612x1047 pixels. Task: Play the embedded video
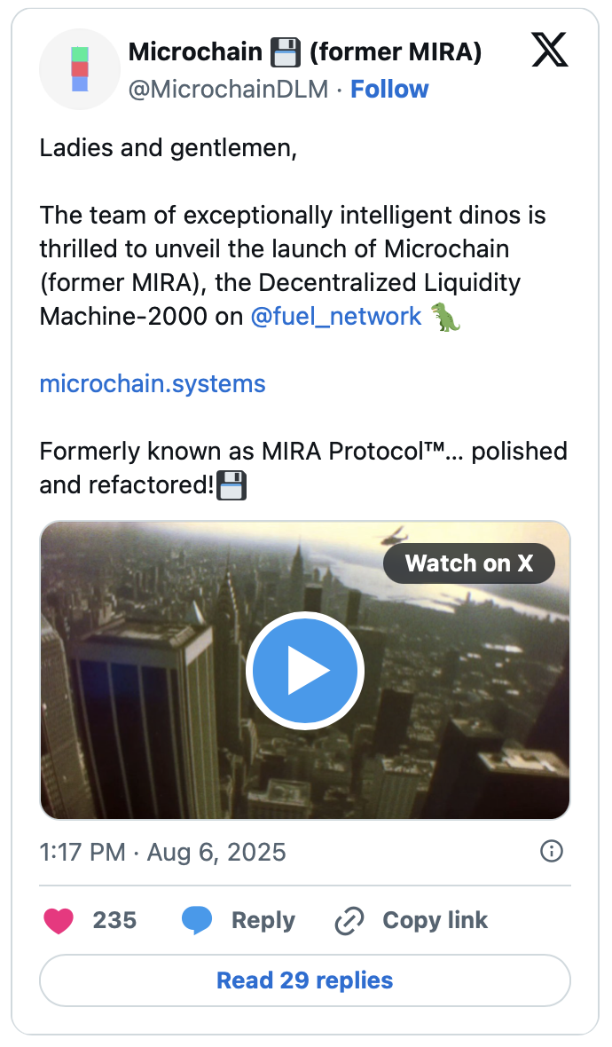tap(305, 672)
